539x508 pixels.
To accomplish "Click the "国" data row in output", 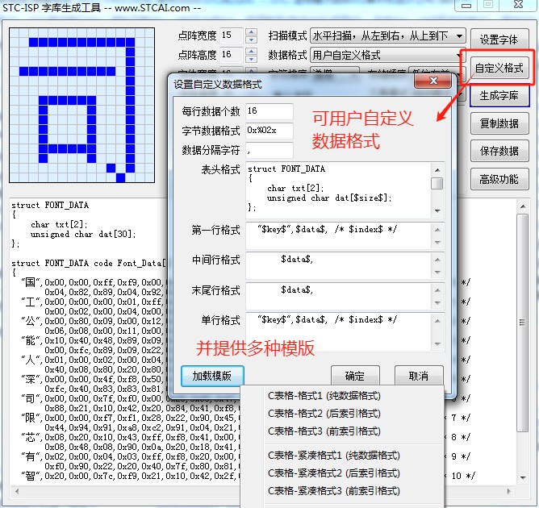I will point(91,282).
